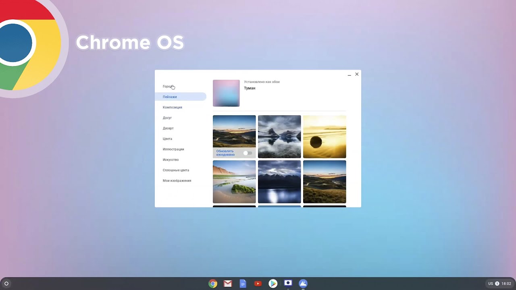The image size is (516, 290).
Task: Open the Мои изображения category
Action: [x=181, y=180]
